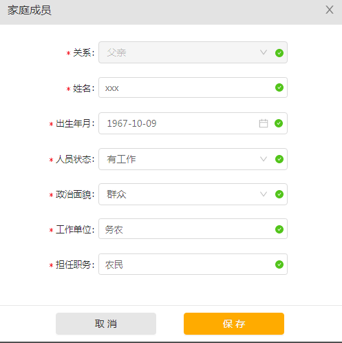Save the form with 保存 button

tap(234, 324)
